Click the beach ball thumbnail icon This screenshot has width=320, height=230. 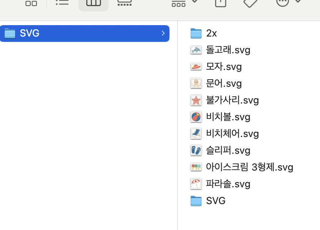pos(196,117)
